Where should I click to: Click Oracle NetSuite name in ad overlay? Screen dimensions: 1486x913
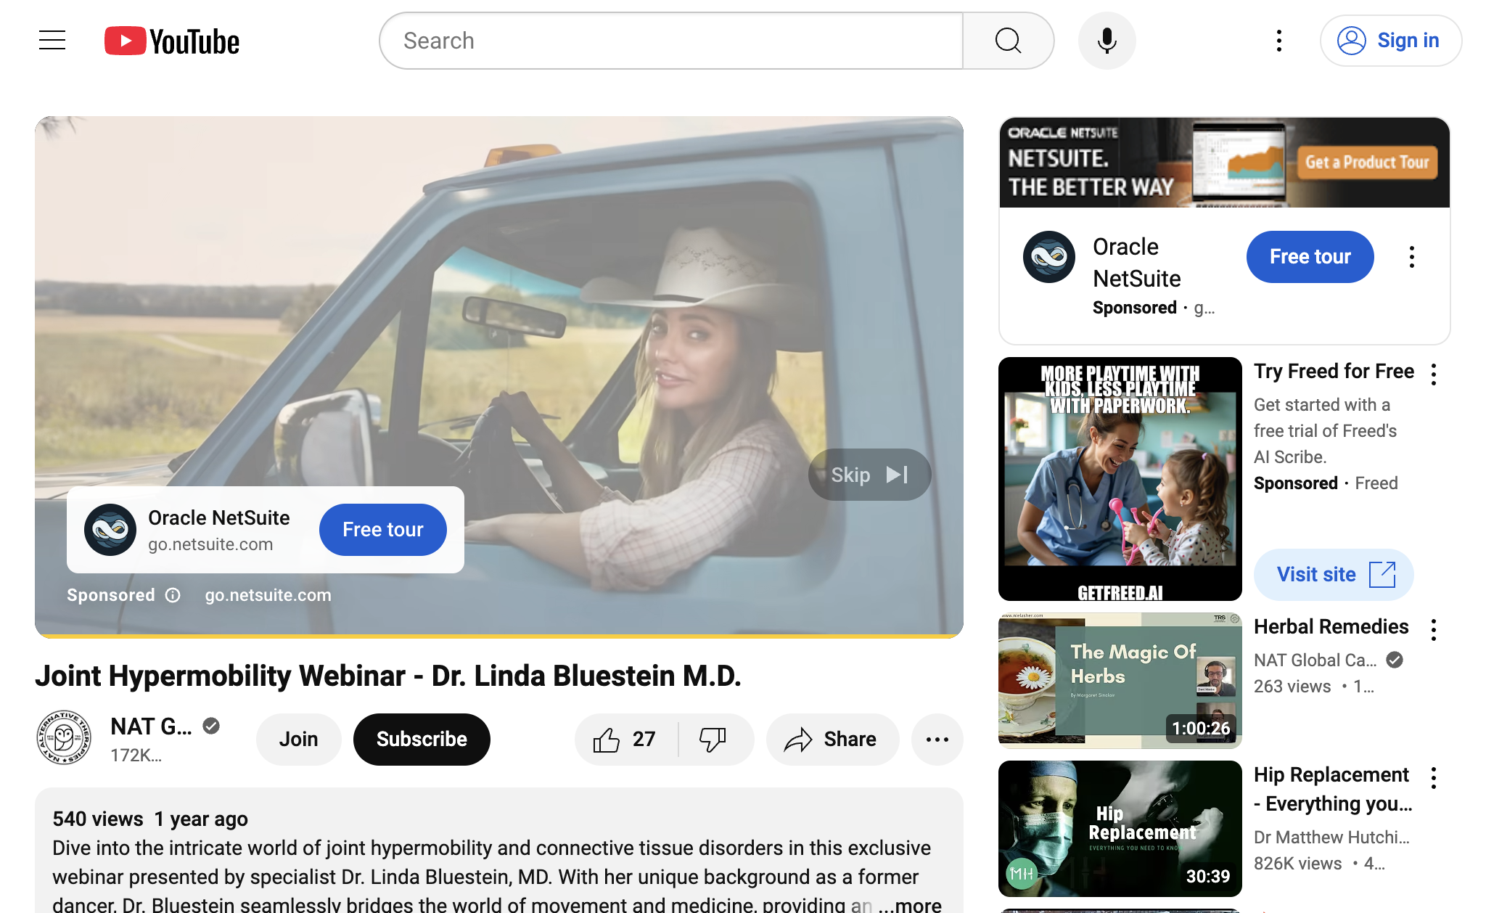[219, 518]
